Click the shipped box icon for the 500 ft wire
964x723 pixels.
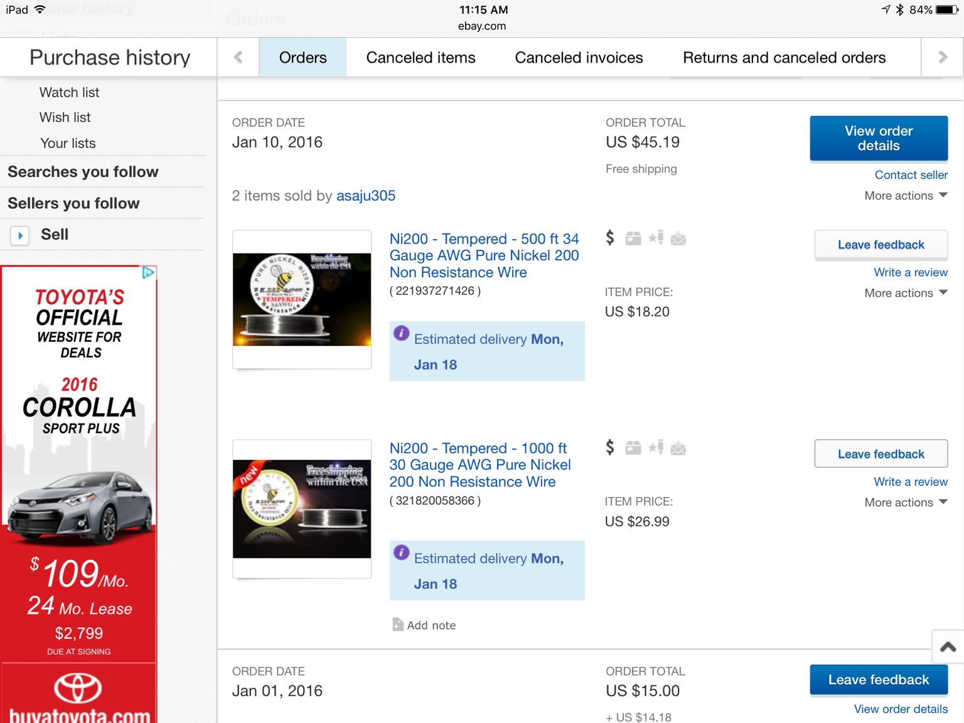tap(633, 238)
